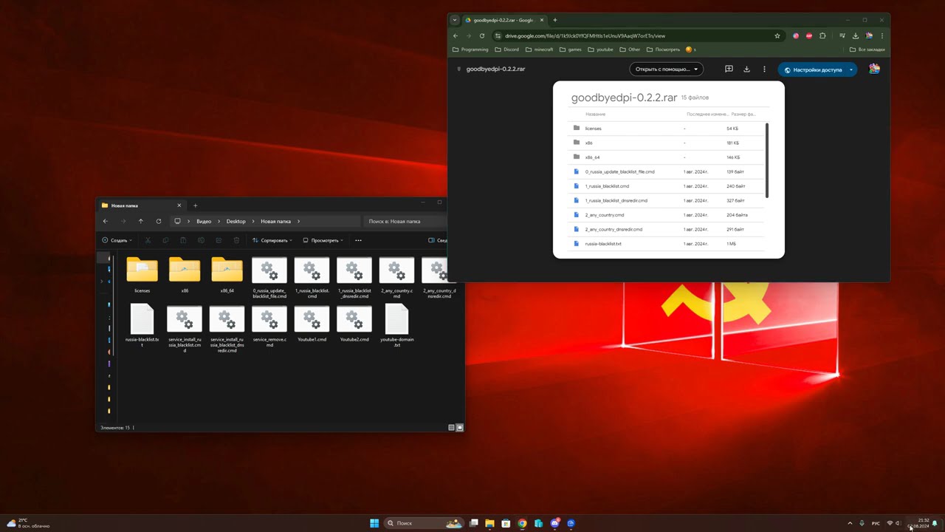945x532 pixels.
Task: Download the goodbyedpi rar from Drive header
Action: coord(746,69)
